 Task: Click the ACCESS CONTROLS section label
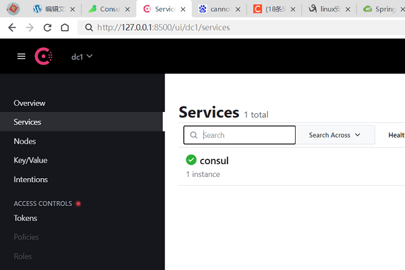click(43, 204)
